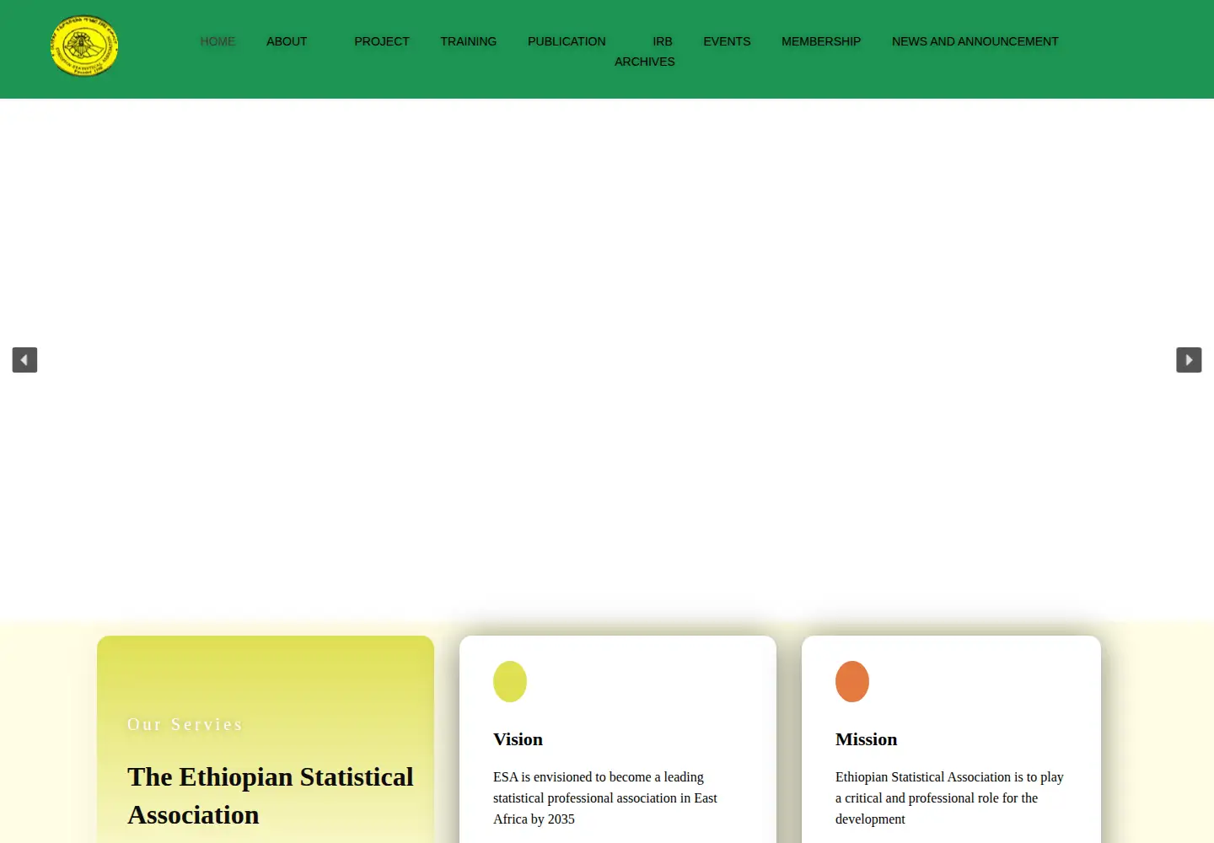Open the PUBLICATION menu item
Viewport: 1214px width, 843px height.
pyautogui.click(x=567, y=41)
